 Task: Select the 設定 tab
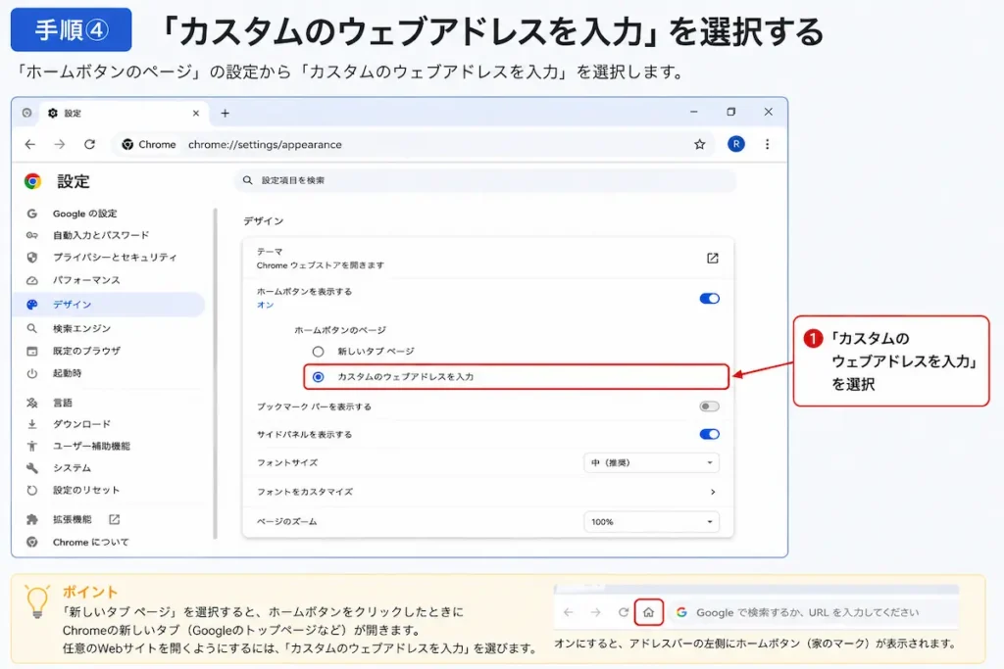[125, 114]
